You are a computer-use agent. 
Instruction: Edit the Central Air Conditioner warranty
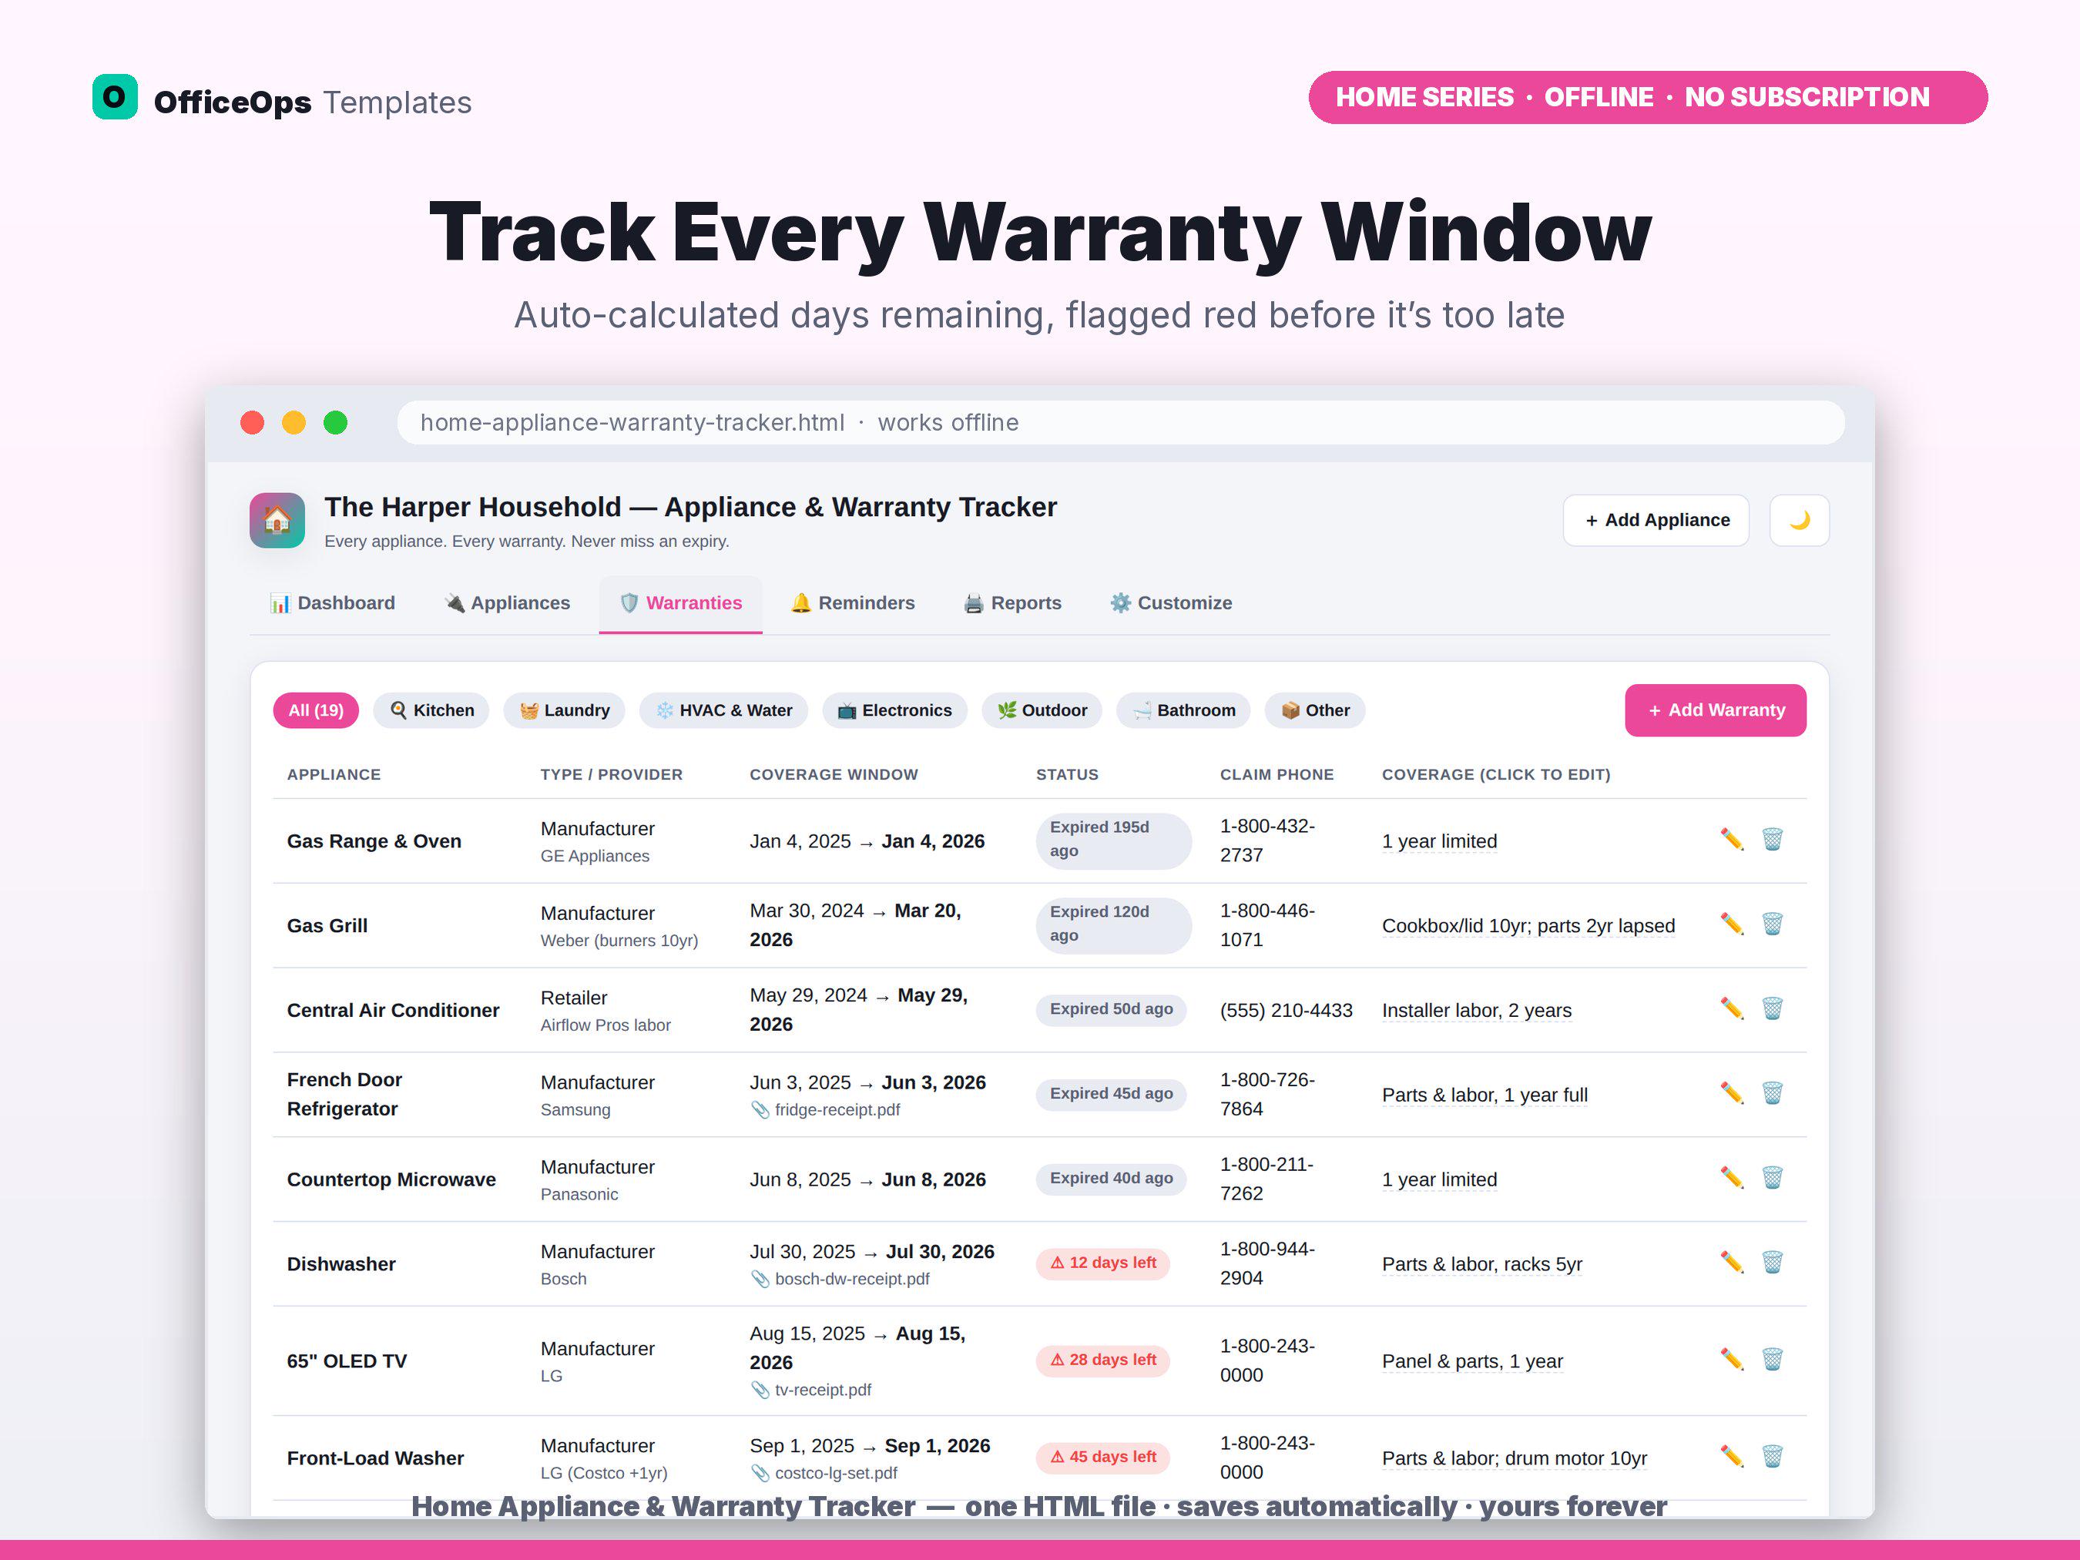1731,1008
